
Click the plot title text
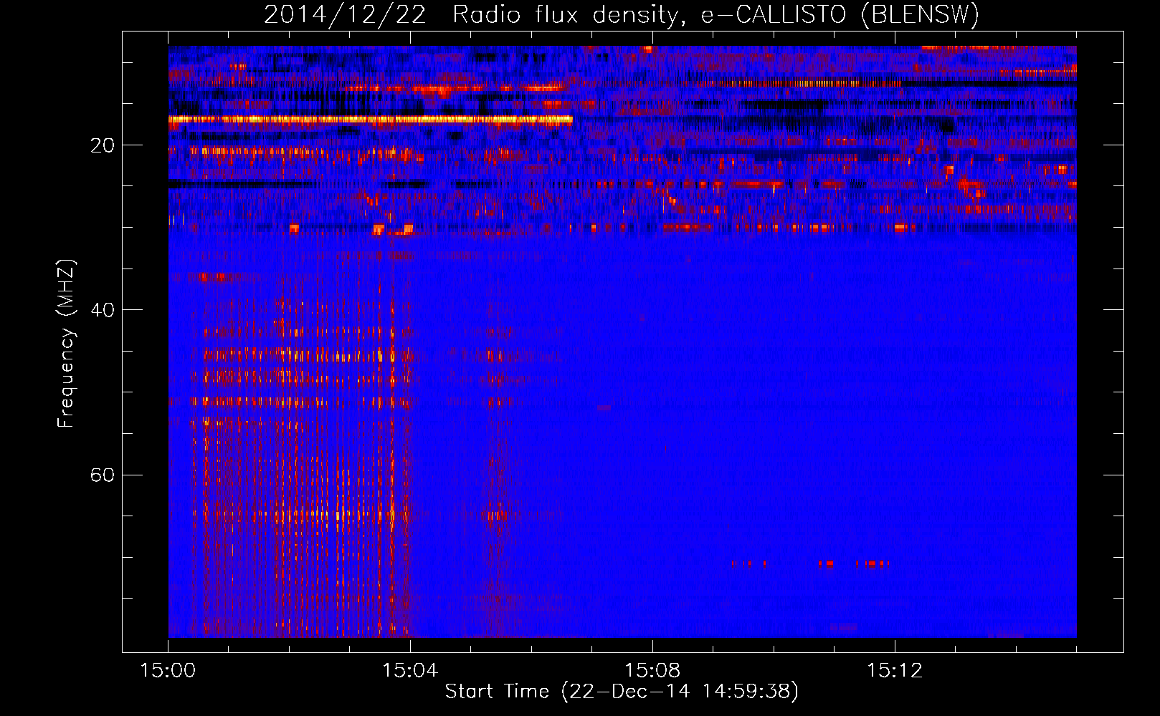[x=622, y=15]
